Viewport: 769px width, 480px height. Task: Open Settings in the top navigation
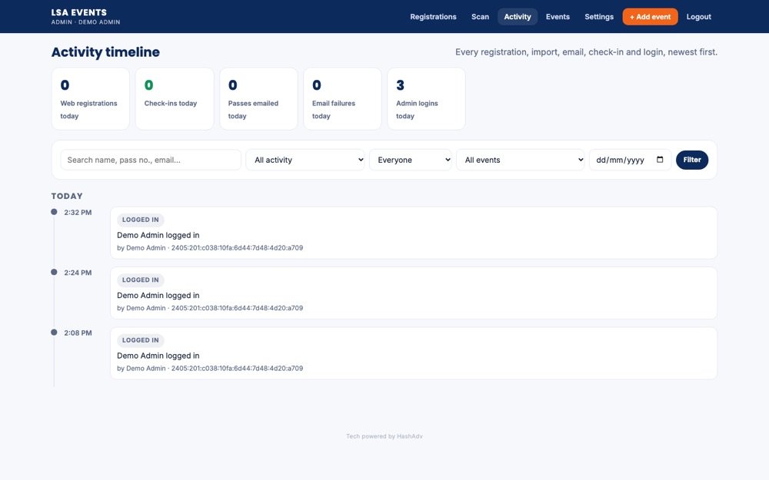coord(599,17)
